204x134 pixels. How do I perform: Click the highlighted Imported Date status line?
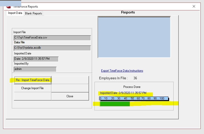pos(123,93)
